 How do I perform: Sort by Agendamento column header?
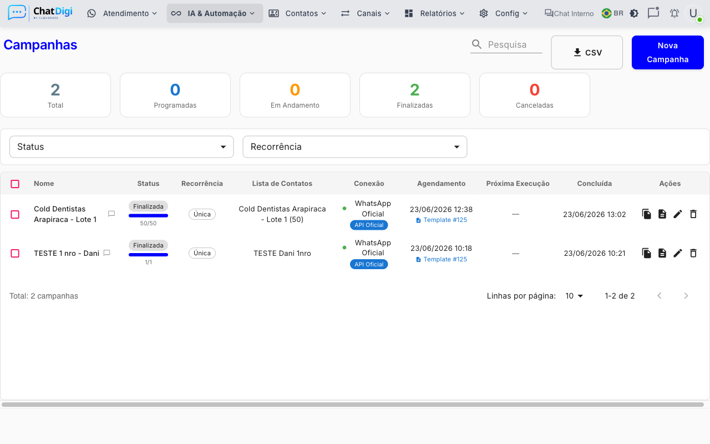442,184
